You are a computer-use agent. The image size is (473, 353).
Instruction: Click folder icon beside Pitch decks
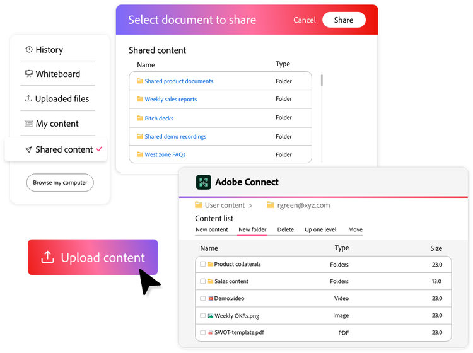[139, 118]
